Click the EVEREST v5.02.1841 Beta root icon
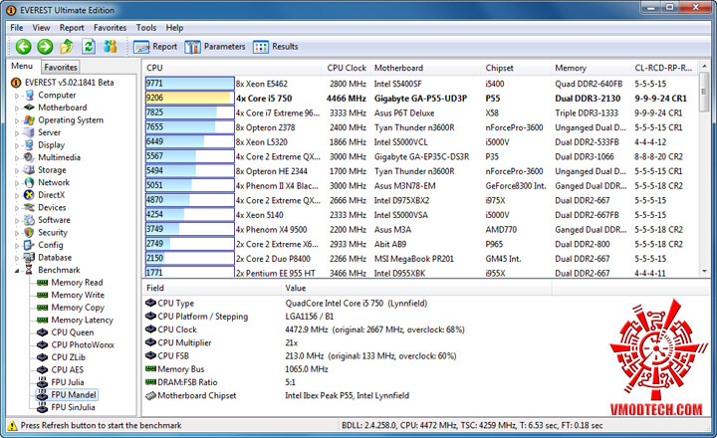This screenshot has height=438, width=717. pyautogui.click(x=16, y=83)
